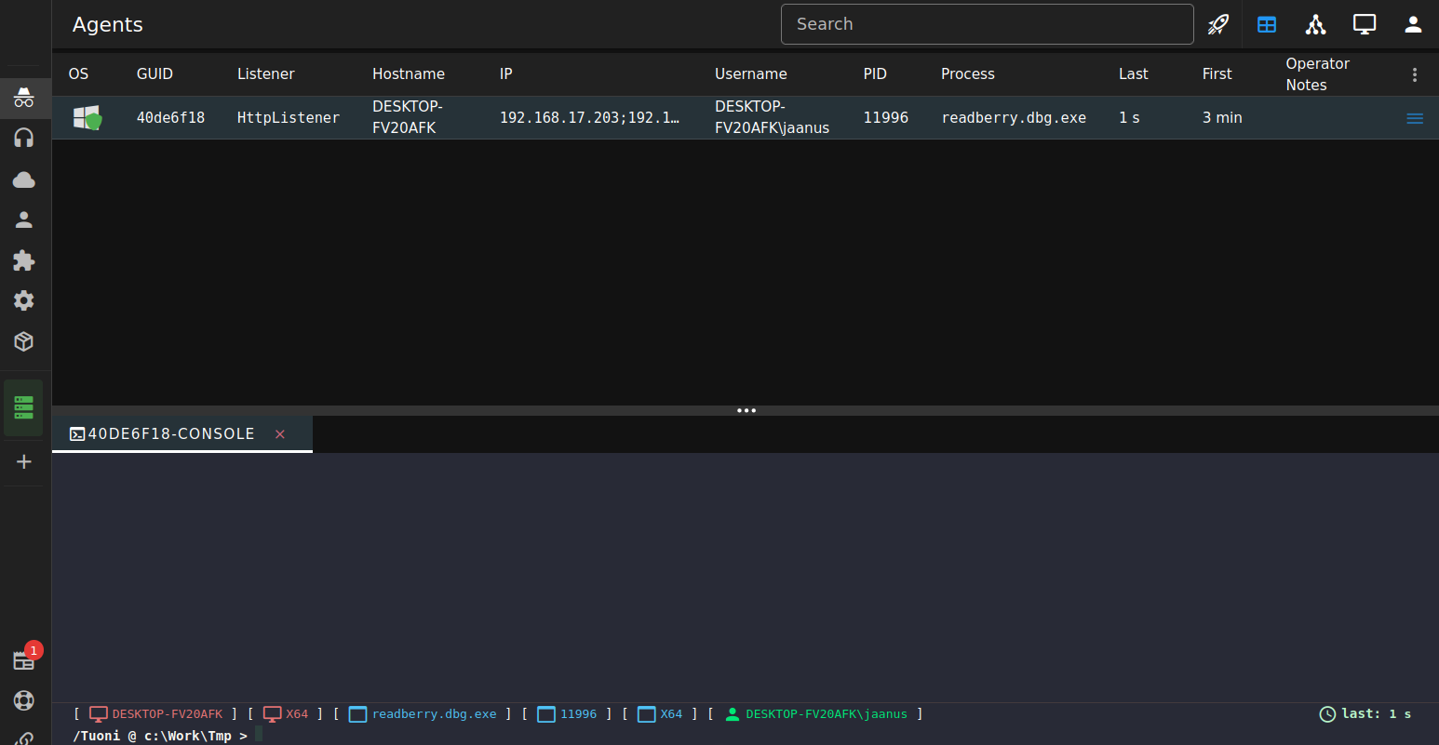Close the 40DE6F18-CONSOLE tab
1439x745 pixels.
point(280,434)
